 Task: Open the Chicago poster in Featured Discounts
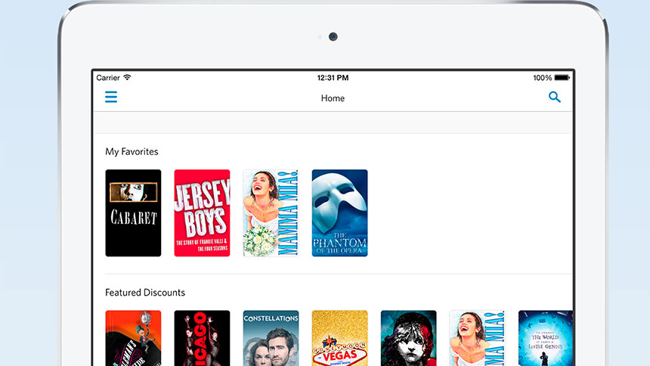point(202,338)
